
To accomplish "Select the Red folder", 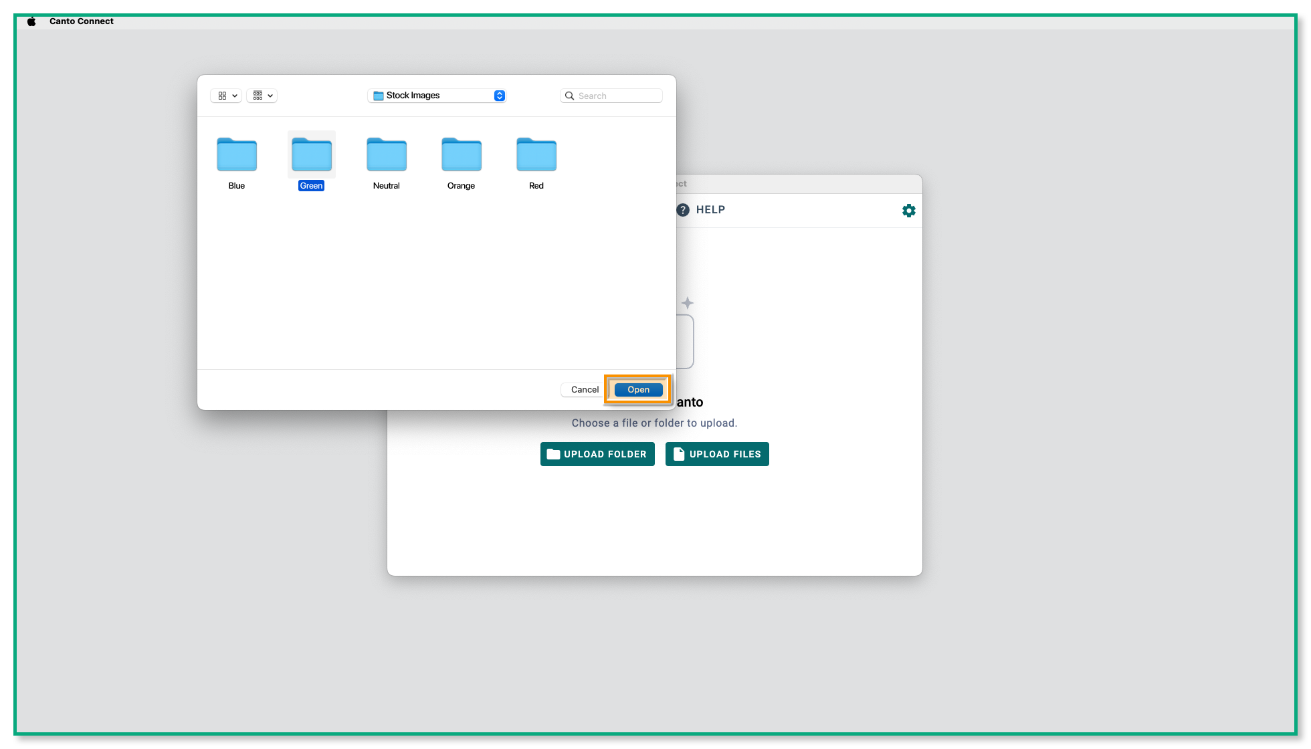I will coord(536,154).
